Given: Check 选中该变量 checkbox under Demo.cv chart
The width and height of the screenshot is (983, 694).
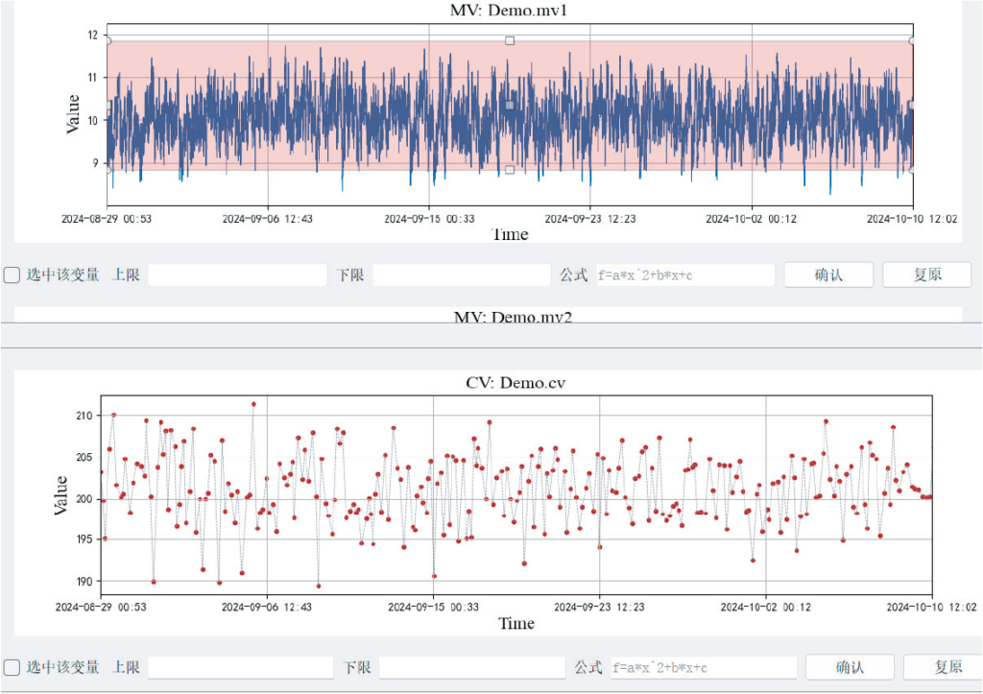Looking at the screenshot, I should tap(12, 667).
